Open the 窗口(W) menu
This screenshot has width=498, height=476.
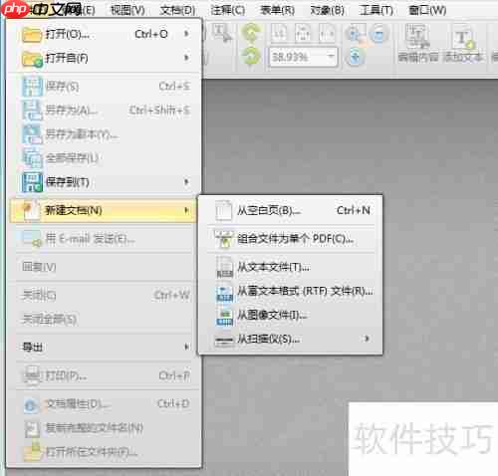[x=427, y=11]
